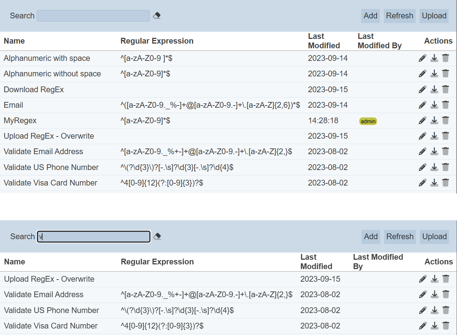Screen dimensions: 457x335
Task: Click Refresh in the bottom panel
Action: pos(400,237)
